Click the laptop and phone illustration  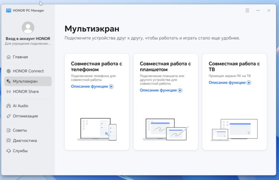pyautogui.click(x=97, y=129)
